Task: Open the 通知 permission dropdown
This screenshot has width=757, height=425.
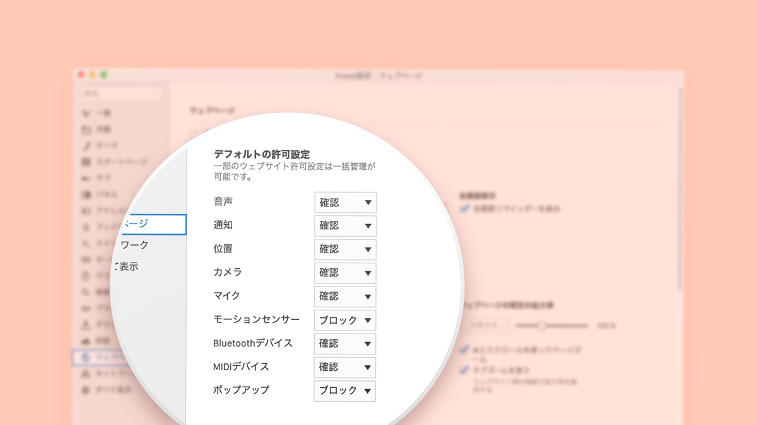Action: coord(345,226)
